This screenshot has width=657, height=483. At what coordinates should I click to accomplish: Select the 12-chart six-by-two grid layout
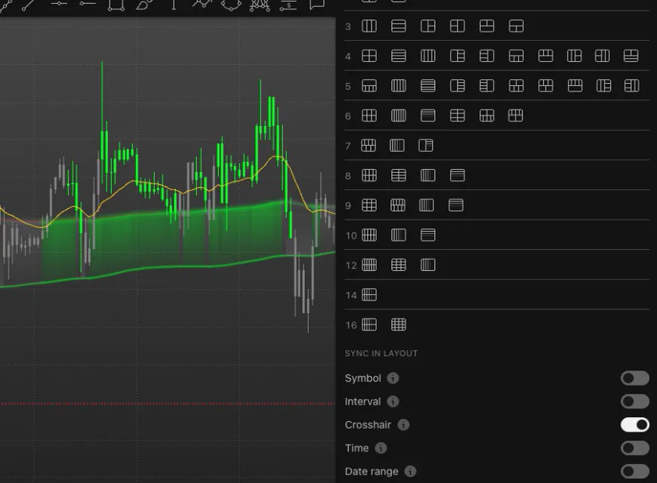click(369, 265)
